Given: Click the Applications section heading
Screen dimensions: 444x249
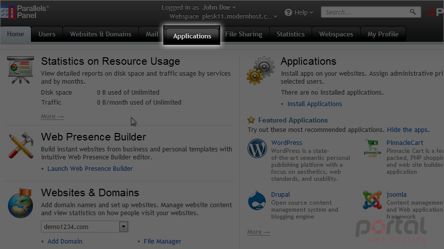Looking at the screenshot, I should click(308, 61).
